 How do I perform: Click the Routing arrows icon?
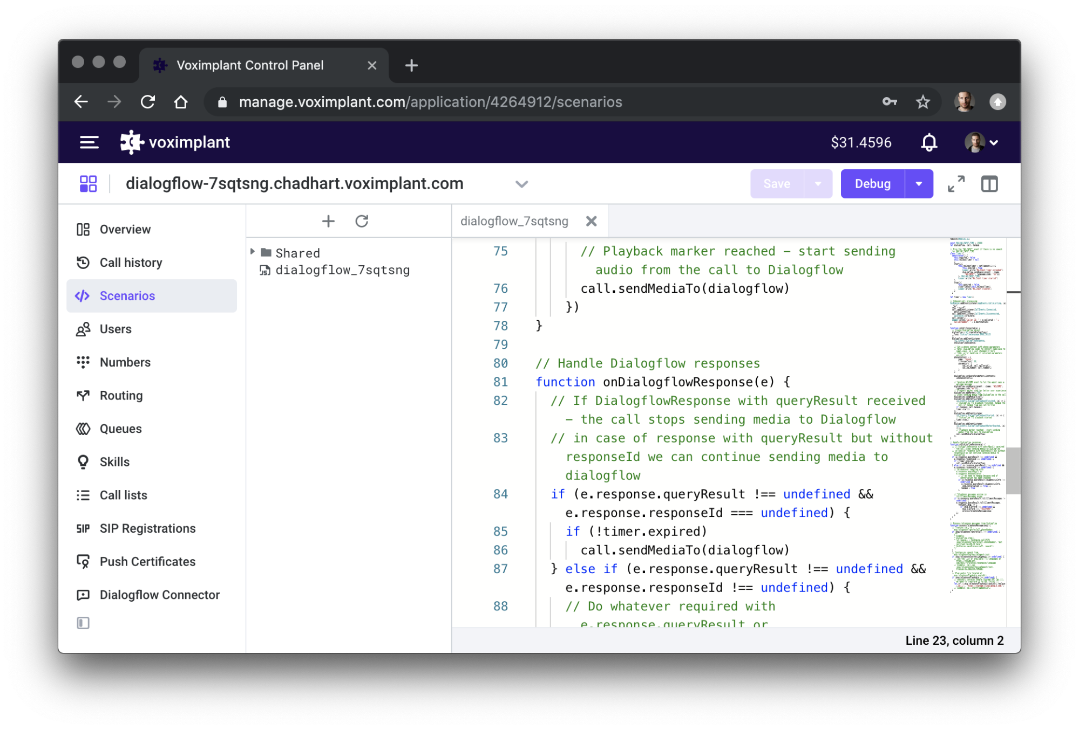coord(83,396)
